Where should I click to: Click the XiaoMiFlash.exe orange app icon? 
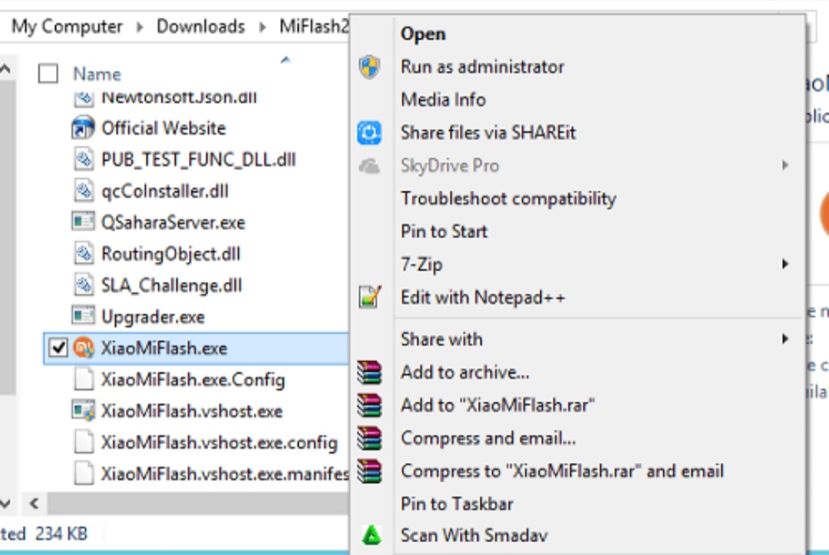point(84,348)
